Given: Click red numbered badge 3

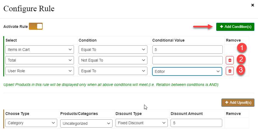Looking at the screenshot, I should click(x=241, y=70).
